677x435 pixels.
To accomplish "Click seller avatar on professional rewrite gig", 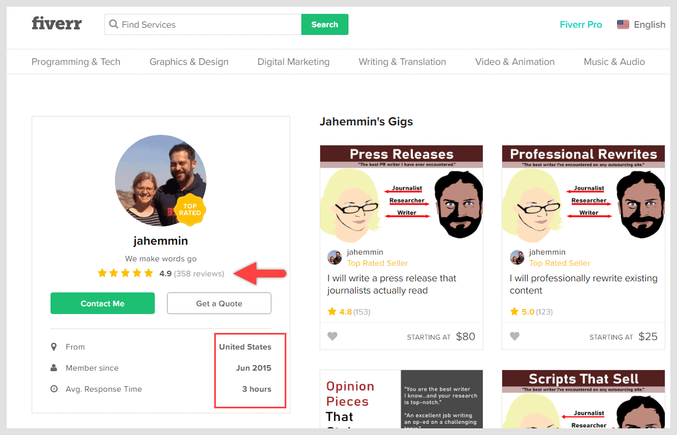I will (517, 257).
